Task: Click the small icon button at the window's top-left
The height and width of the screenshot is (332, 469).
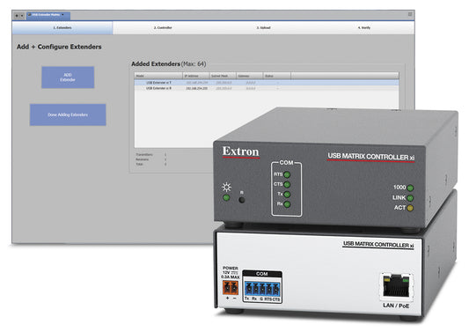Action: pyautogui.click(x=17, y=16)
